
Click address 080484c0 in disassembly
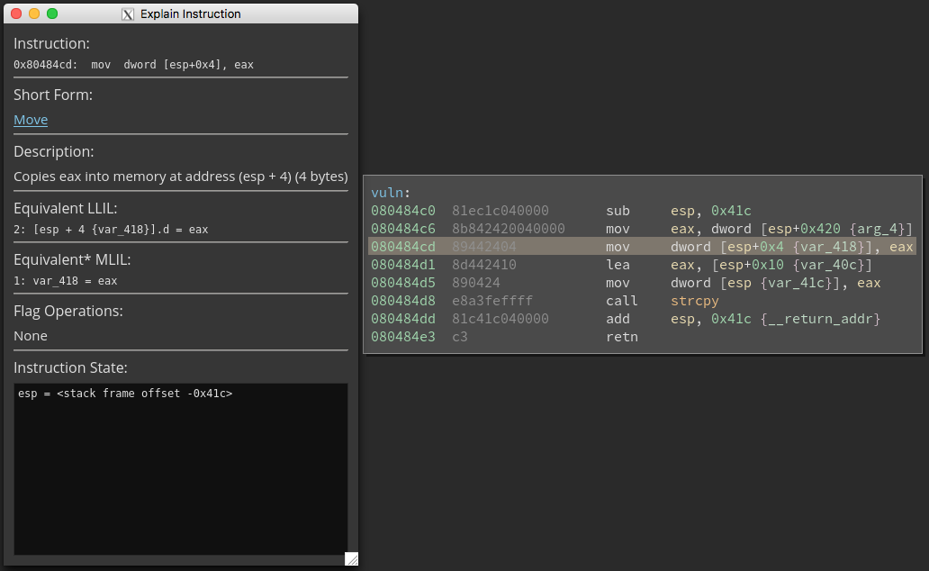pos(403,211)
